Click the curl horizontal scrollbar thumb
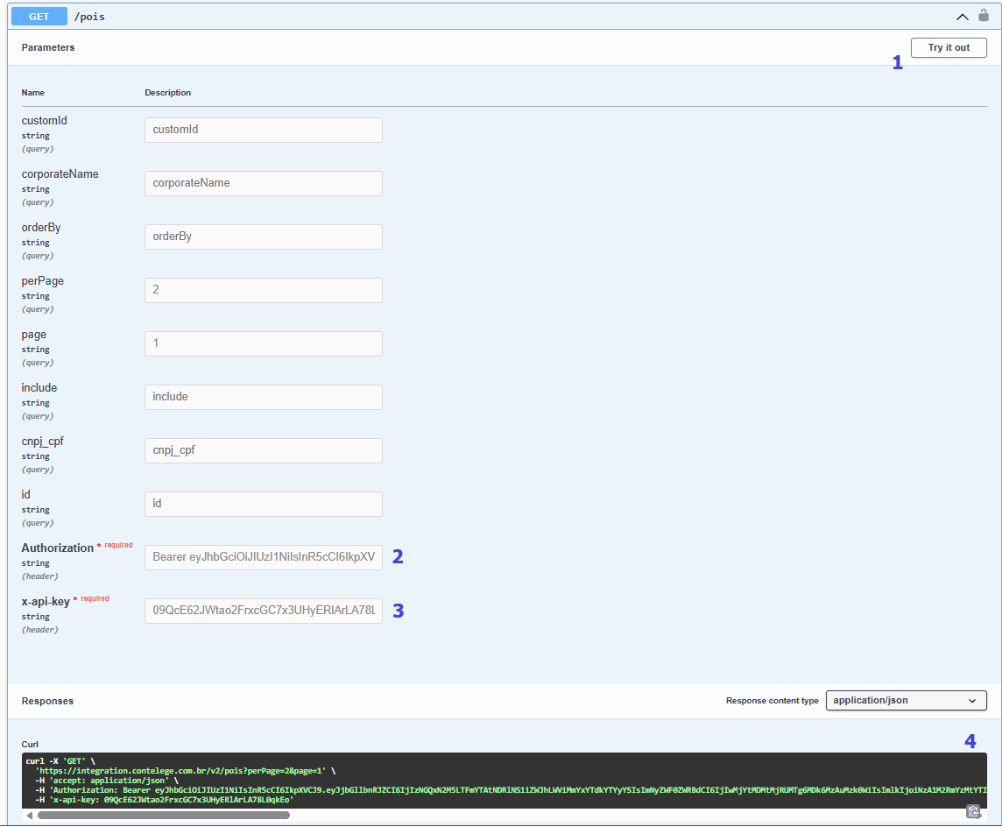 164,815
